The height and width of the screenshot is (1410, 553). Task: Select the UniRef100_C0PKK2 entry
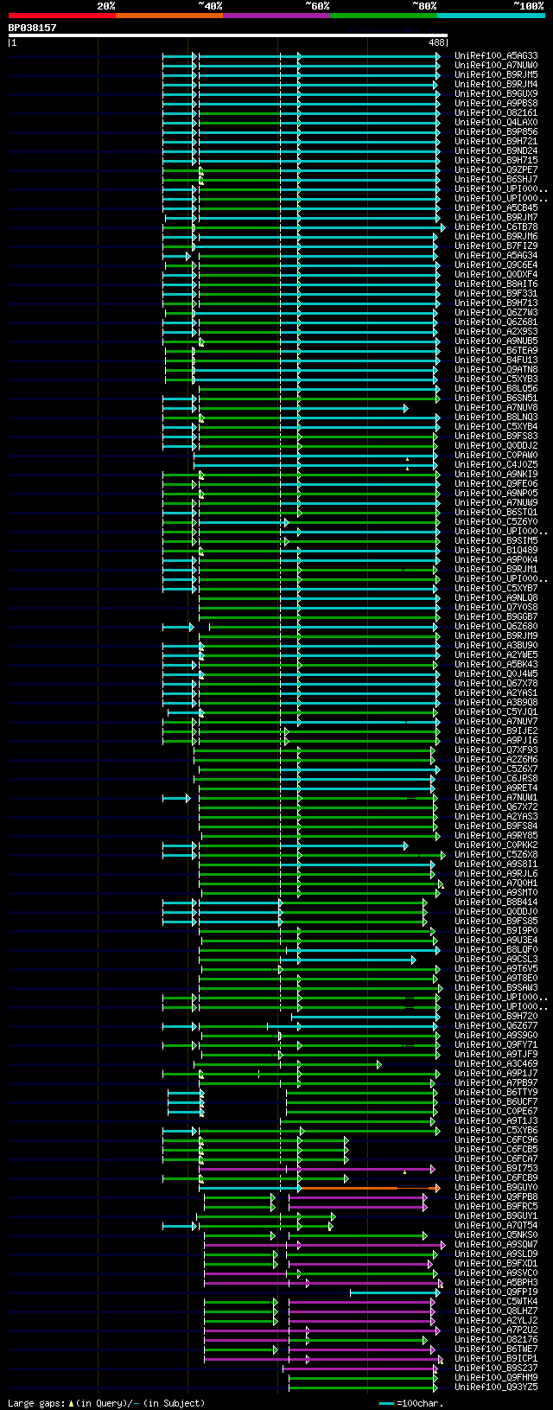click(x=496, y=845)
